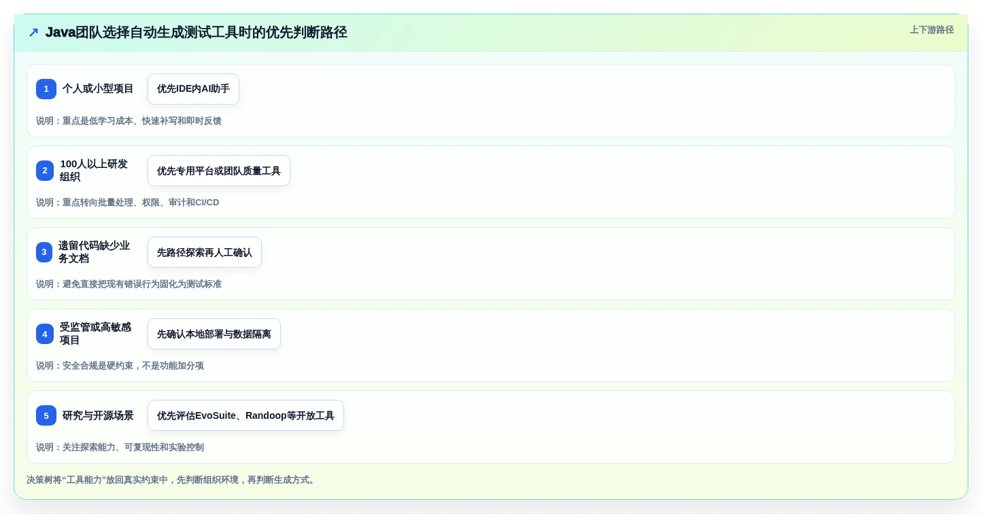
Task: Click the note 关注探索能力、可复现性和实验控制
Action: pyautogui.click(x=133, y=447)
